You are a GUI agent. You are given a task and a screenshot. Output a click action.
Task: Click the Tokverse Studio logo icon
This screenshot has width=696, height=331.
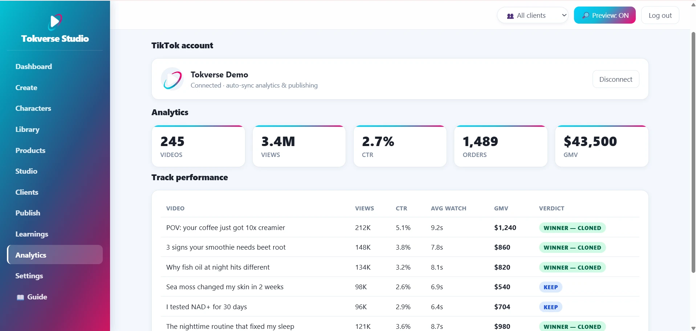point(55,22)
